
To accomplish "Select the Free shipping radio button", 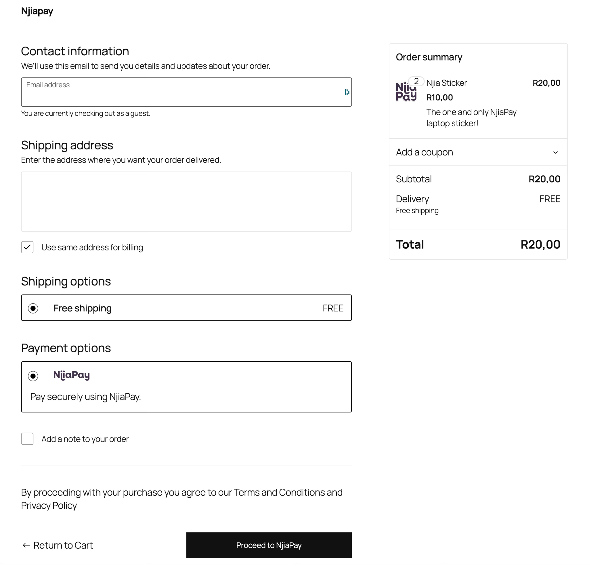I will point(33,308).
